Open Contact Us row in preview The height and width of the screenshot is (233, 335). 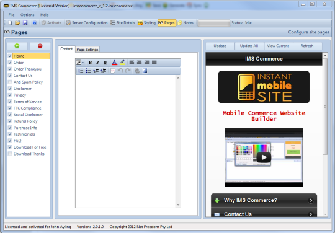264,213
